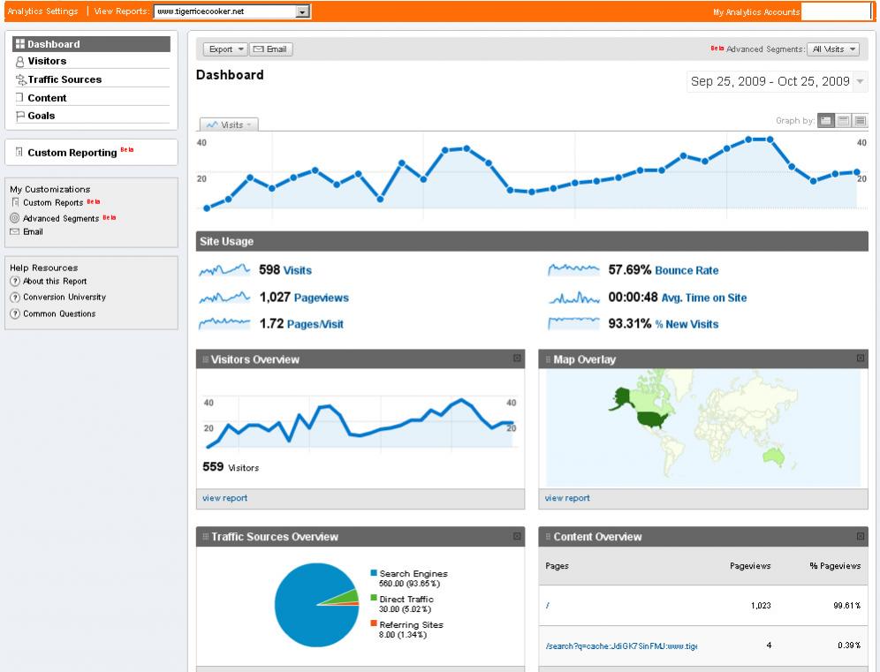Click the % New Visits sparkline
This screenshot has width=880, height=672.
573,324
